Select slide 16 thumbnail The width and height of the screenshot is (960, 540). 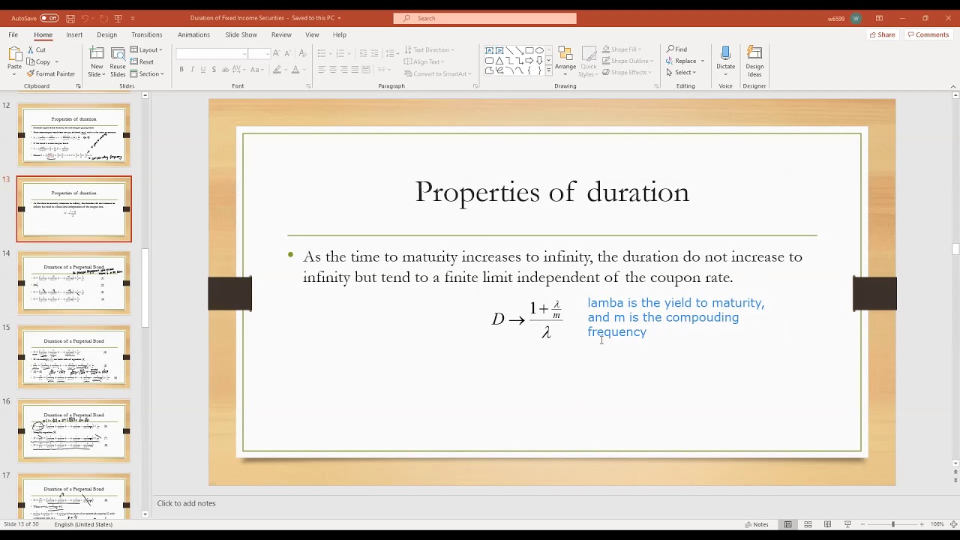(x=74, y=430)
